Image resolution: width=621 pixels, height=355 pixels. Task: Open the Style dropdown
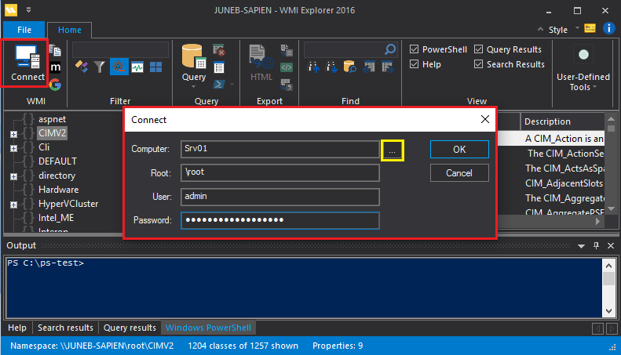(x=577, y=28)
